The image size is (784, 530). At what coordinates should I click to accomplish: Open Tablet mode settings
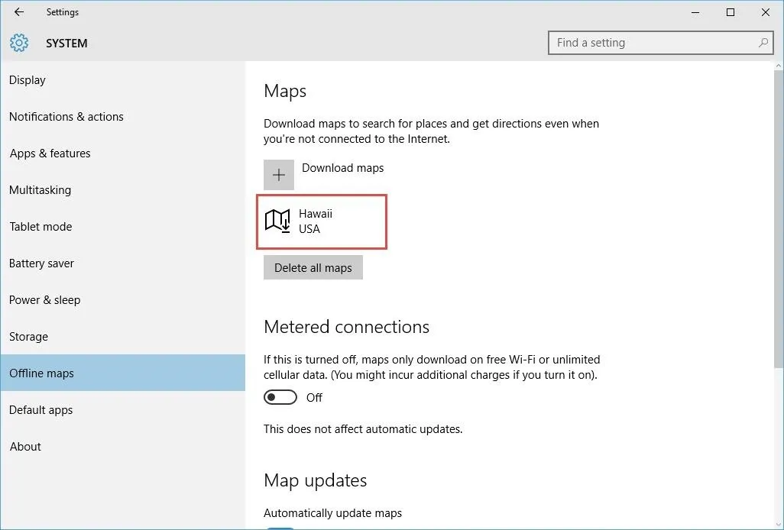point(122,226)
